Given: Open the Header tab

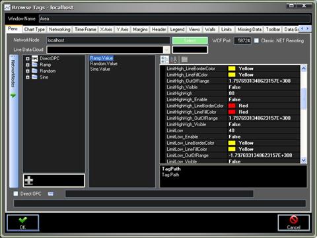Looking at the screenshot, I should click(159, 29).
